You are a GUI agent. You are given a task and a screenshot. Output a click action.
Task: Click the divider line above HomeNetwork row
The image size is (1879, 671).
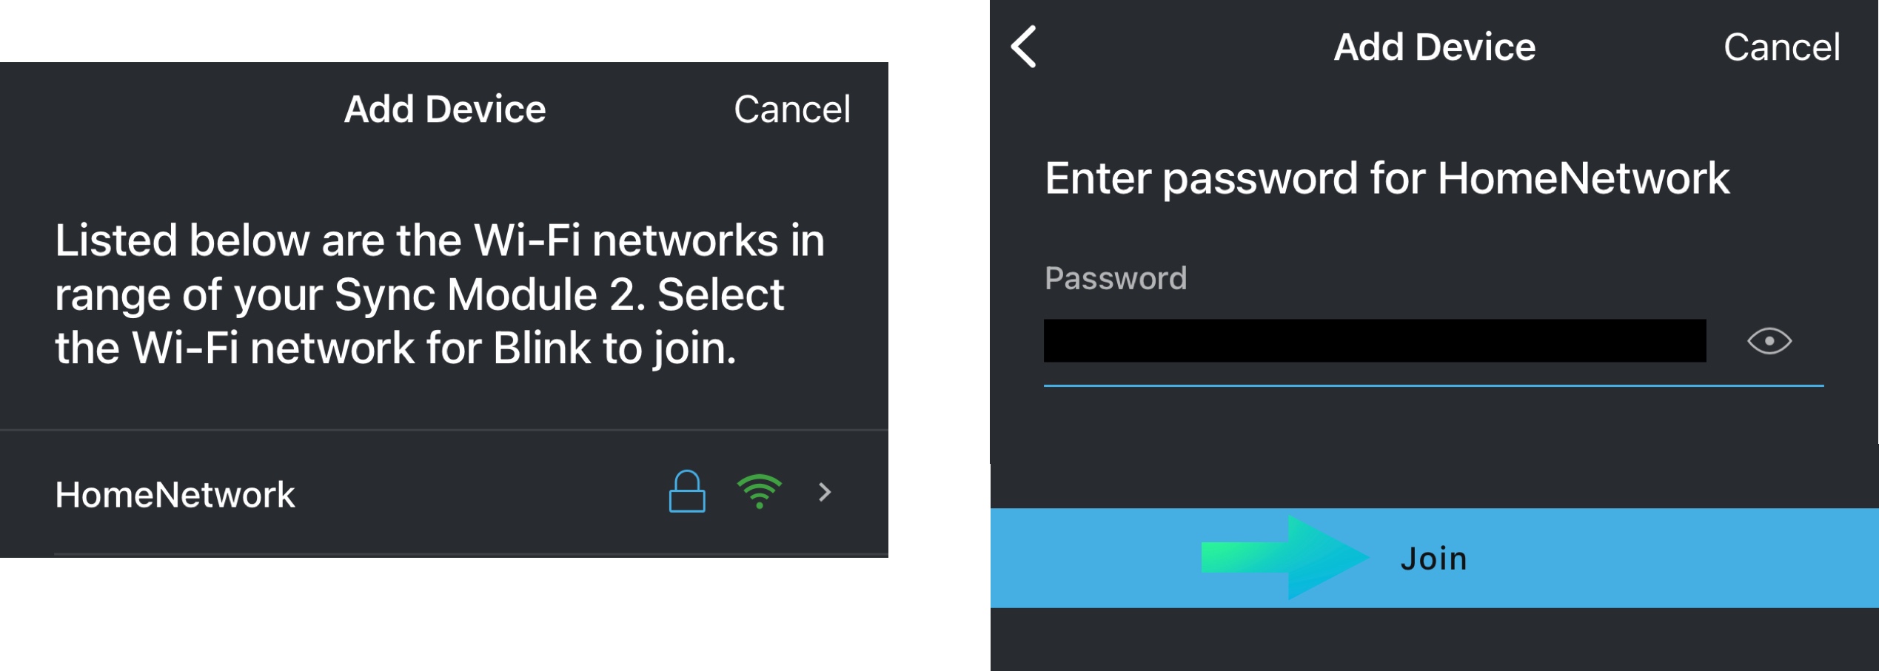tap(444, 430)
